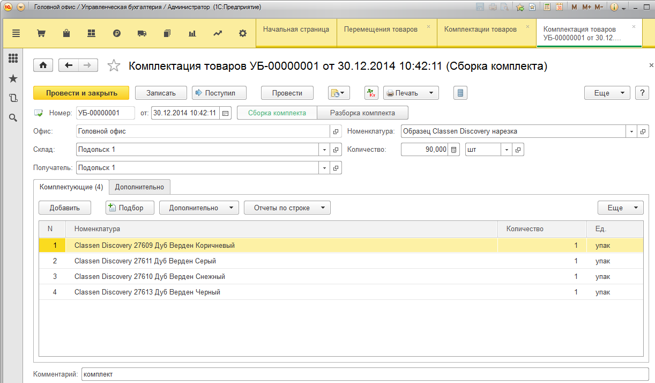The width and height of the screenshot is (655, 383).
Task: Click the M- memory subtract button
Action: click(599, 7)
